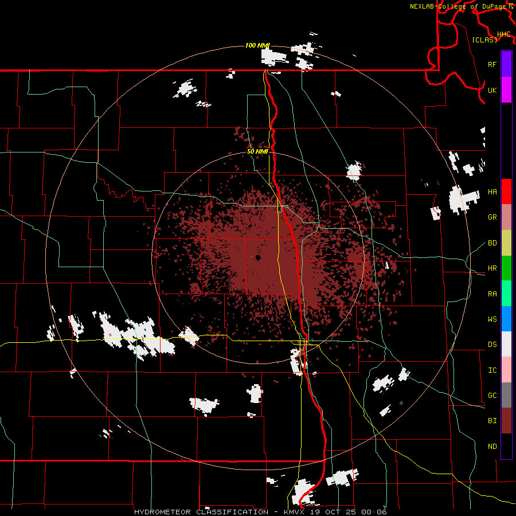Viewport: 516px width, 516px height.
Task: Click the ND black legend swatch
Action: pyautogui.click(x=506, y=446)
